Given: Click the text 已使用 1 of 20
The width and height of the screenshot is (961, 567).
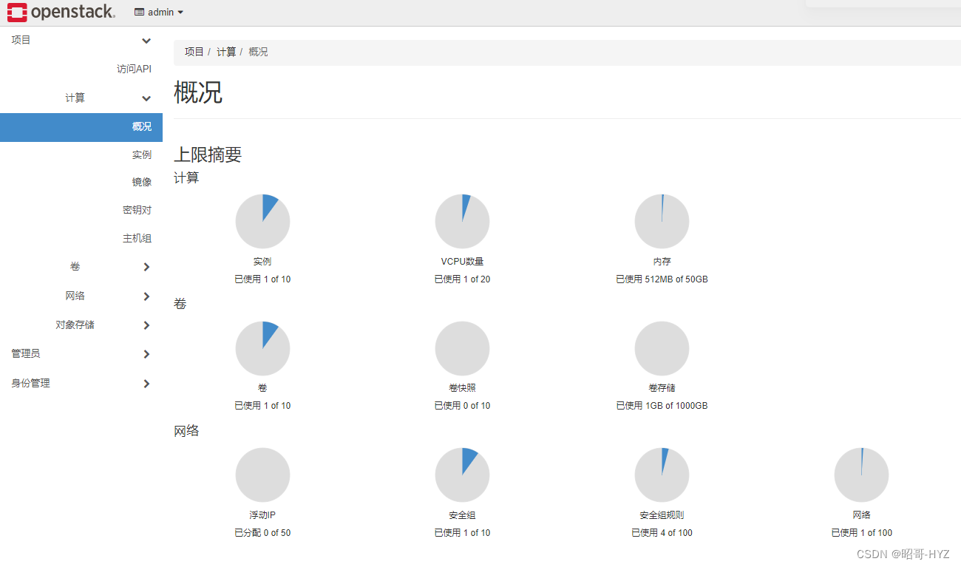Looking at the screenshot, I should [462, 279].
